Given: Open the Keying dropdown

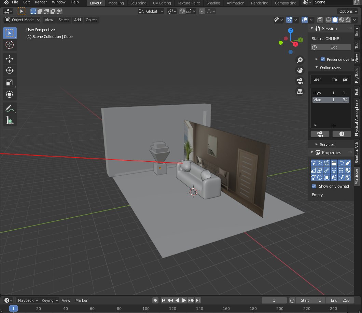Looking at the screenshot, I should [50, 300].
